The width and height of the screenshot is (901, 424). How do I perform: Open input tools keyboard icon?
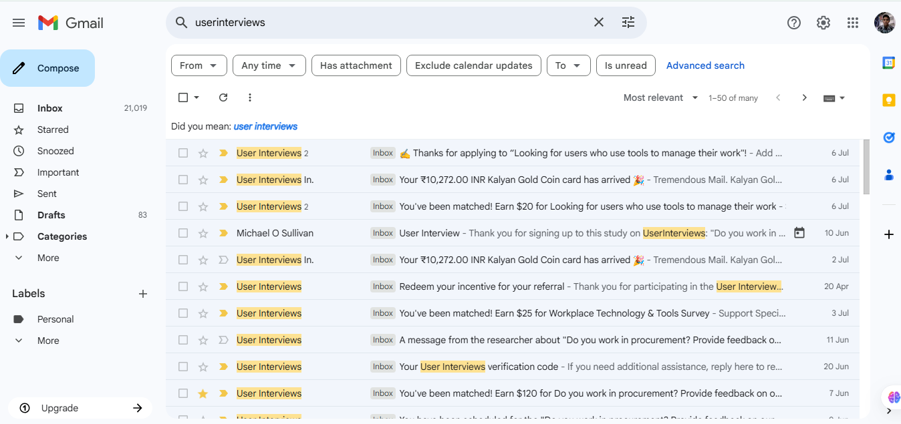(x=834, y=98)
